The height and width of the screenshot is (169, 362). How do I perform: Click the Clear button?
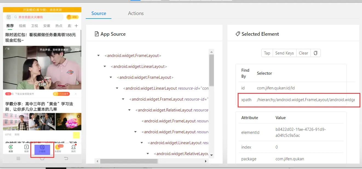pos(303,53)
